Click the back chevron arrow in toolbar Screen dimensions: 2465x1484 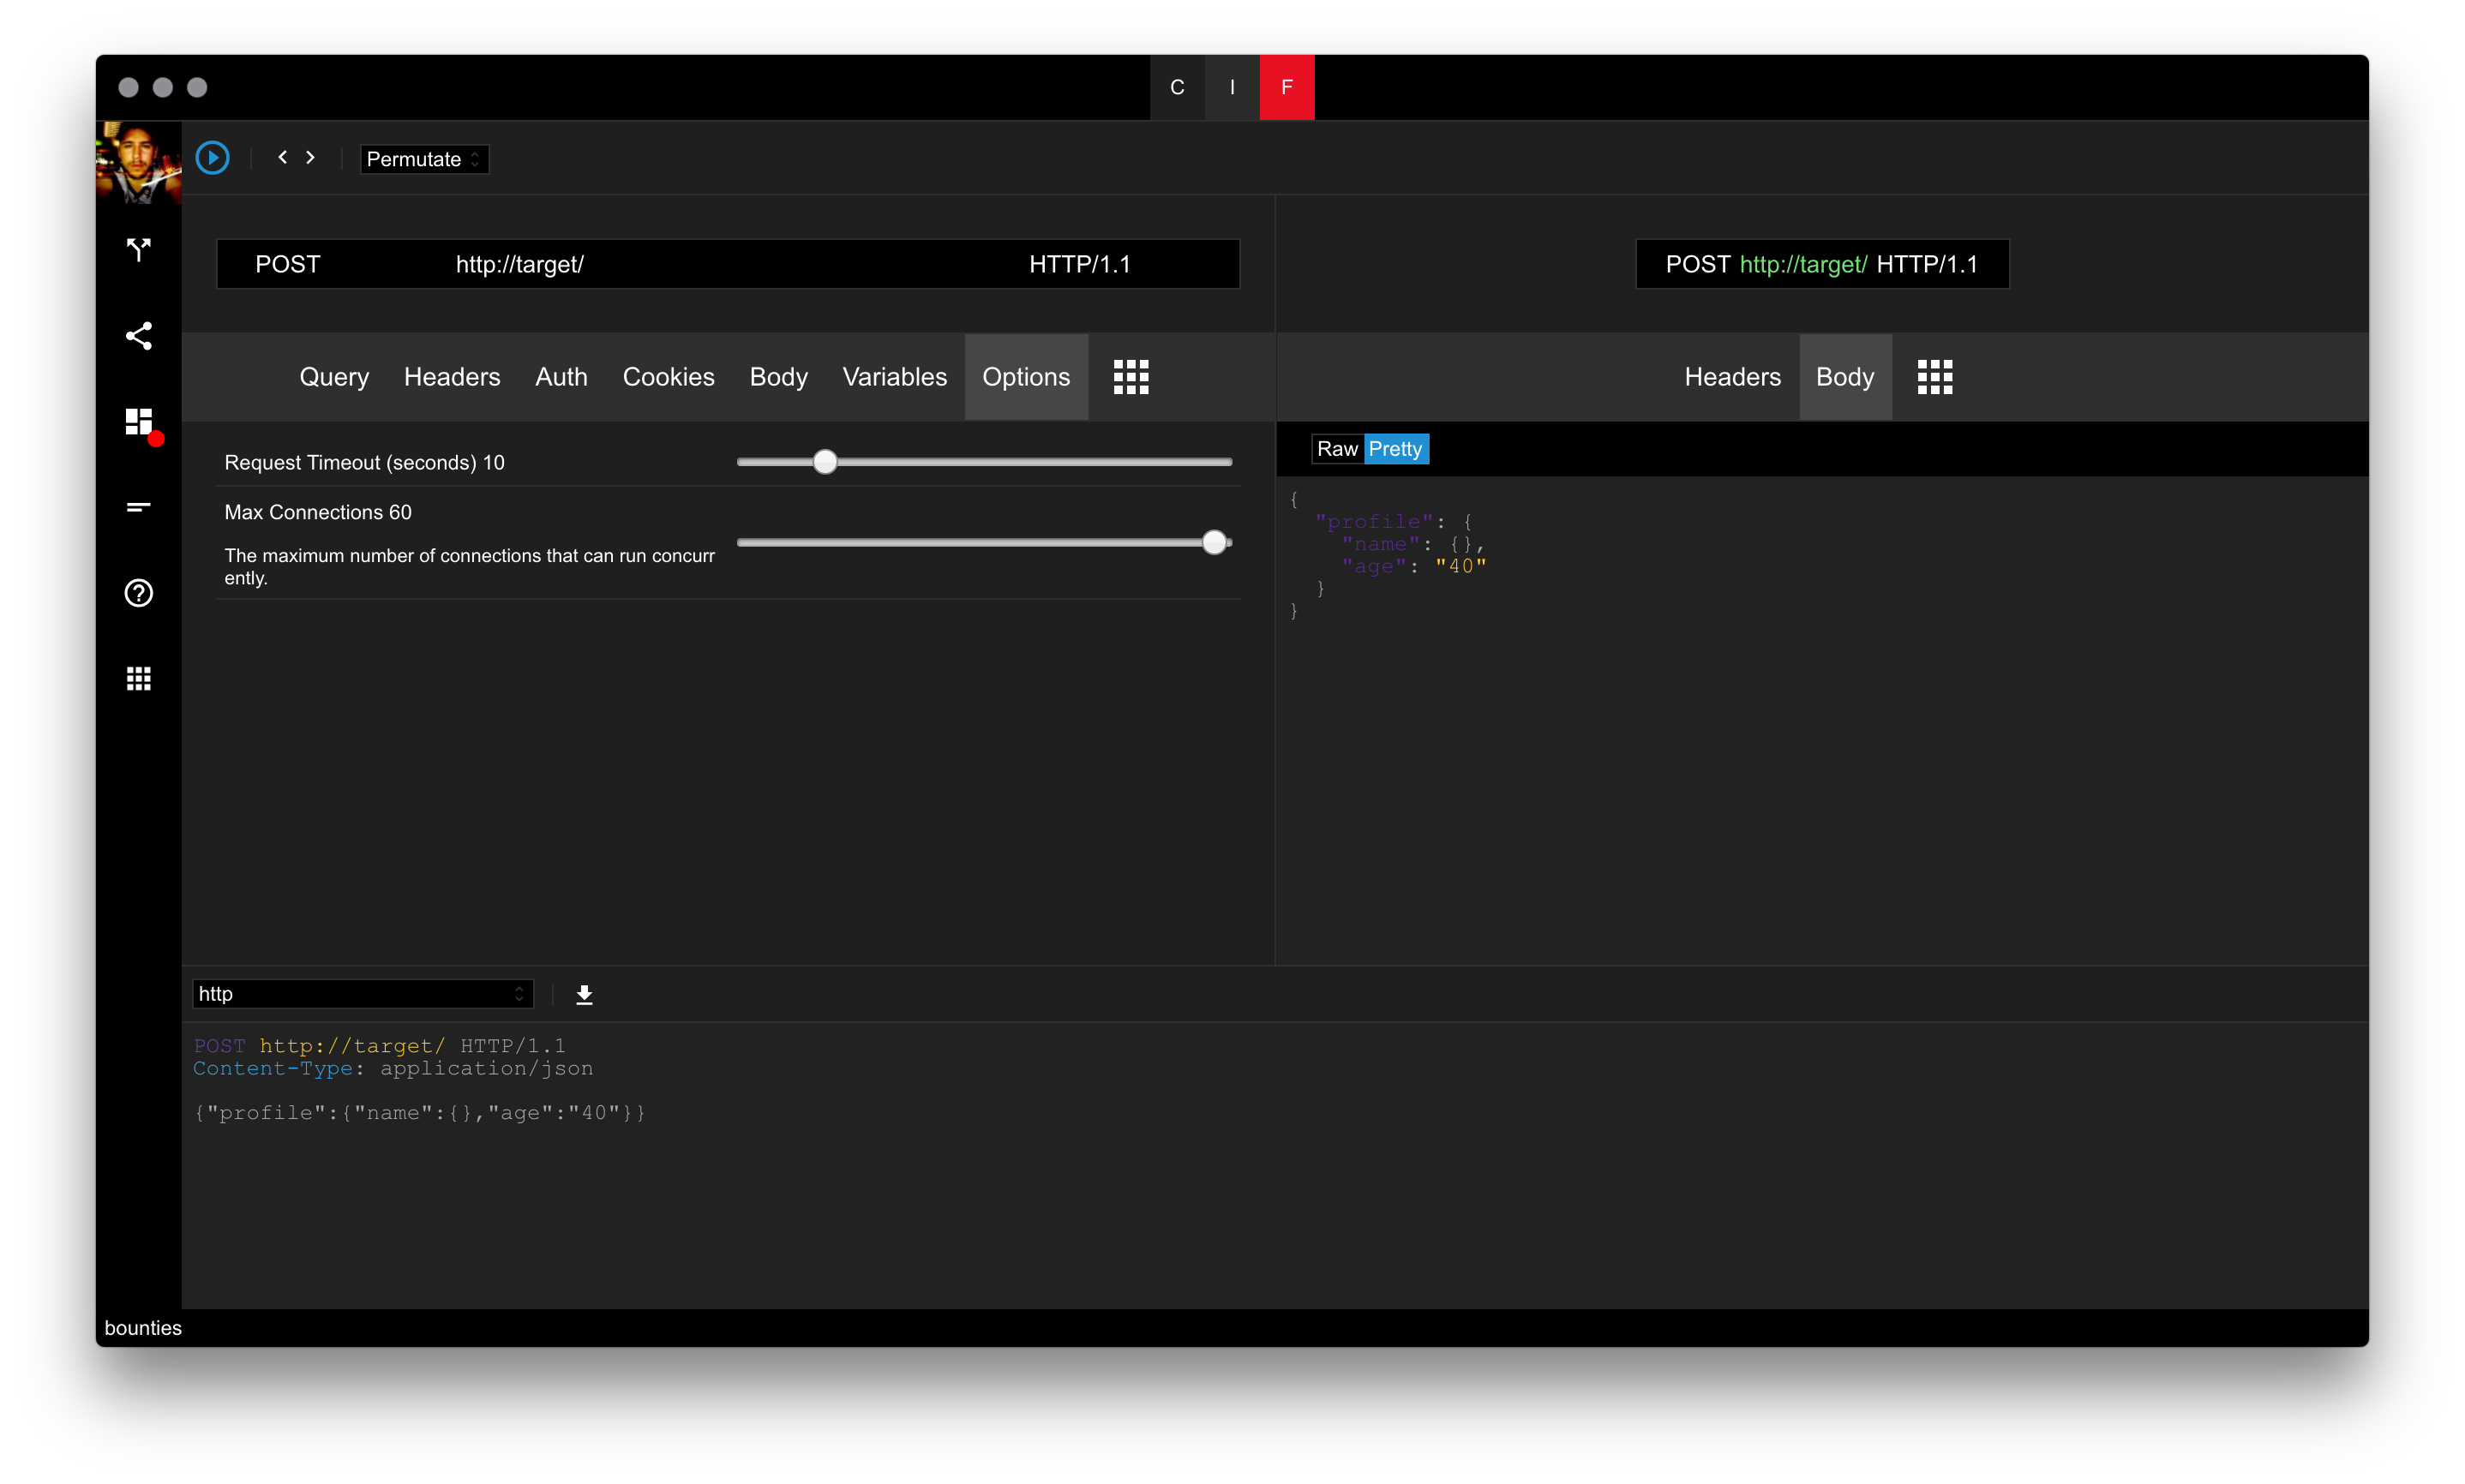[283, 157]
